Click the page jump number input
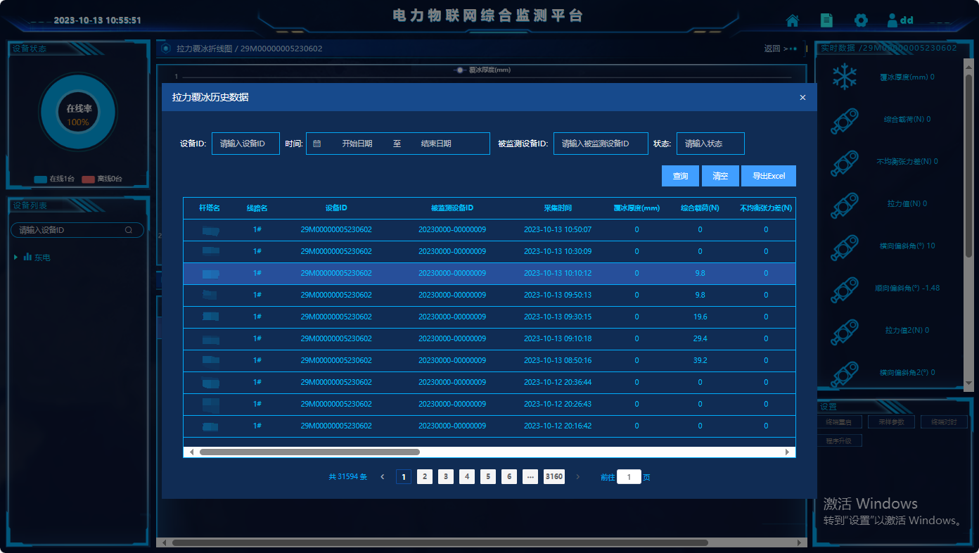This screenshot has width=979, height=553. 629,477
